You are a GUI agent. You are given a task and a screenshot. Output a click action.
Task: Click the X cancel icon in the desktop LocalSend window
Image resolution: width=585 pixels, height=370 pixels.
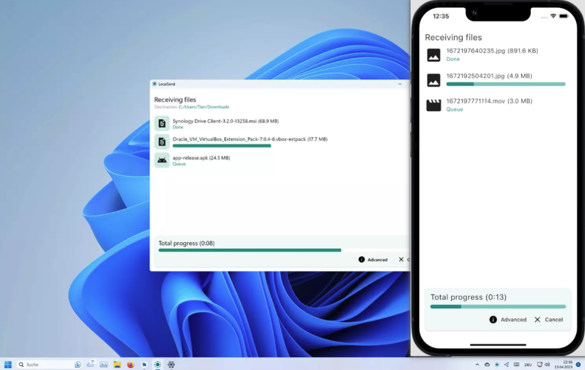point(401,259)
